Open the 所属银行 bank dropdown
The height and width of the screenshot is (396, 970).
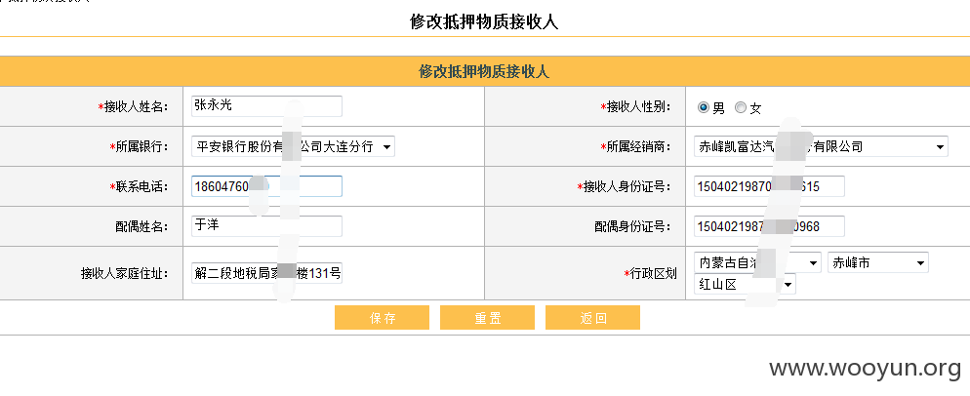(x=293, y=146)
